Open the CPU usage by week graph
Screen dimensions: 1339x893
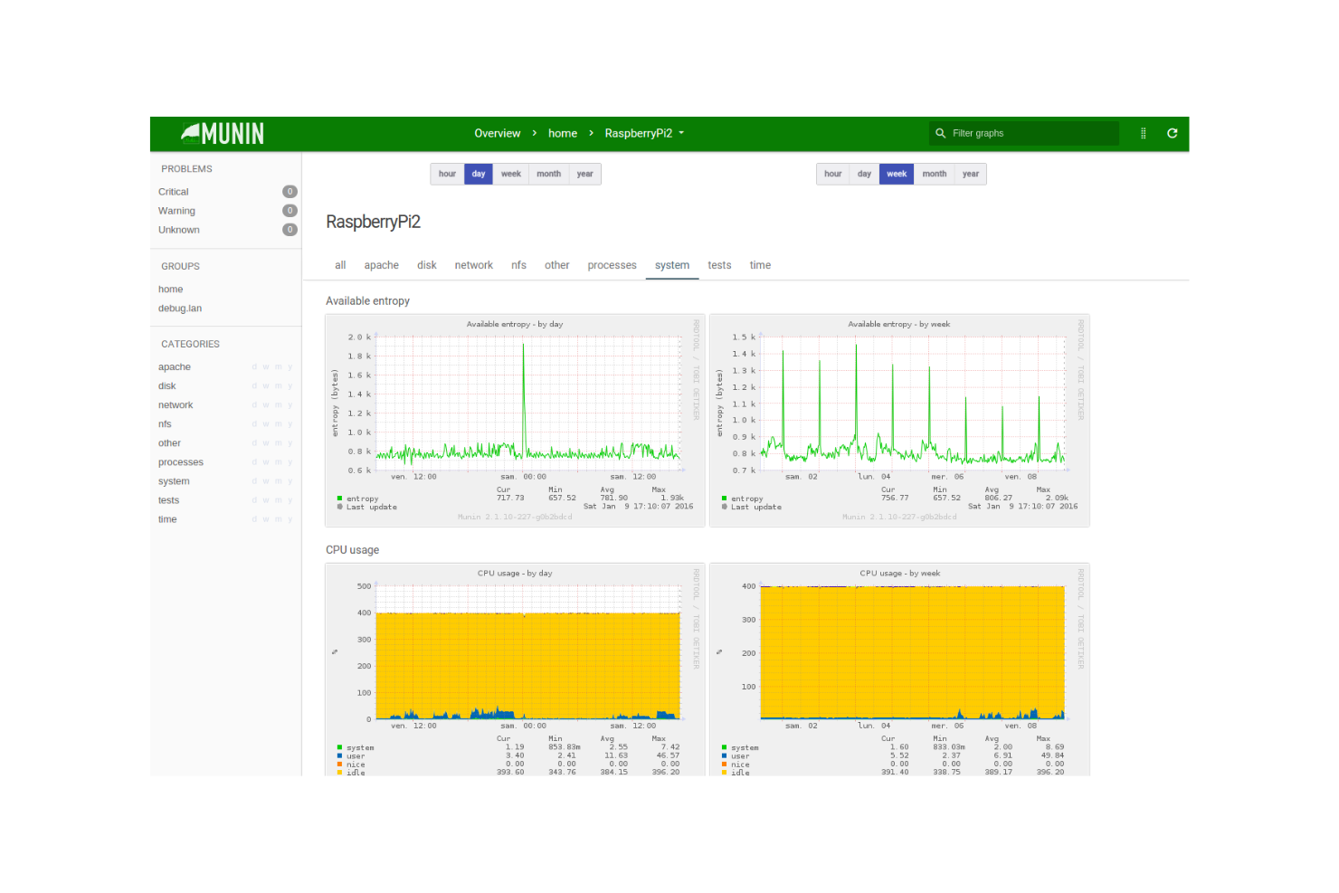click(x=899, y=651)
